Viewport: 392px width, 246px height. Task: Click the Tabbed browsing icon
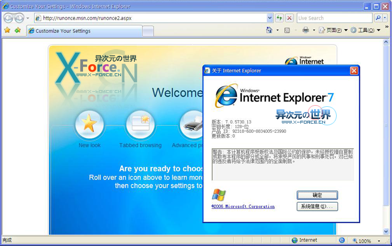click(141, 125)
